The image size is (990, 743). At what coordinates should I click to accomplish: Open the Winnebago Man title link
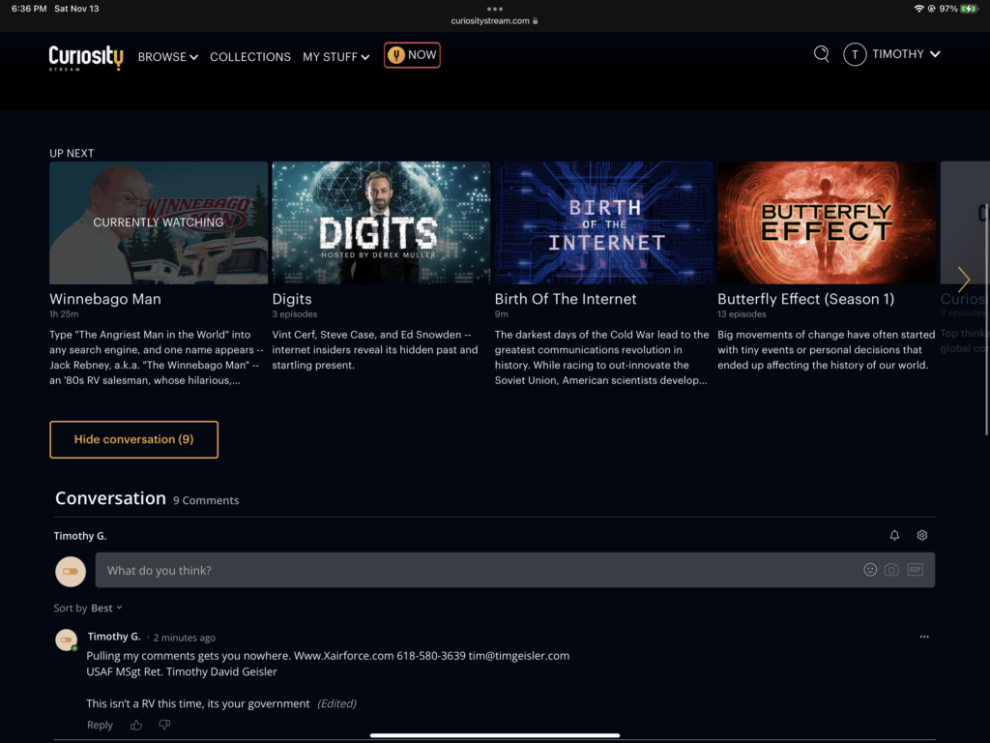click(104, 299)
